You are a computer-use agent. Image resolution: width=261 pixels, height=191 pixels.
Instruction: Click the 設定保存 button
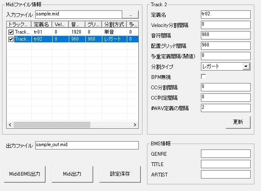click(120, 174)
